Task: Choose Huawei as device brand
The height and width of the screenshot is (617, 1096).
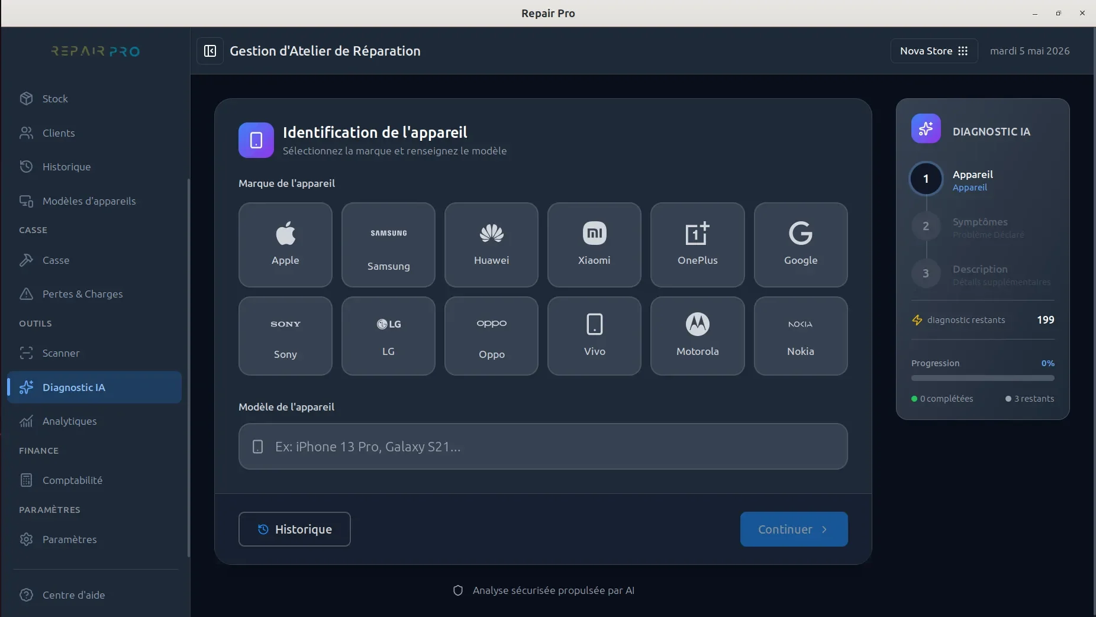Action: (491, 245)
